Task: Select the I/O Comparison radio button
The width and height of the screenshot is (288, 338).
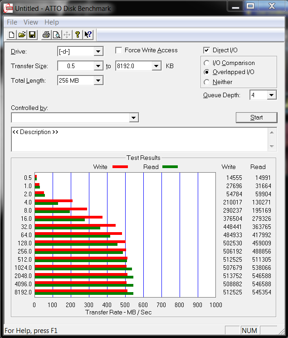Action: point(207,63)
